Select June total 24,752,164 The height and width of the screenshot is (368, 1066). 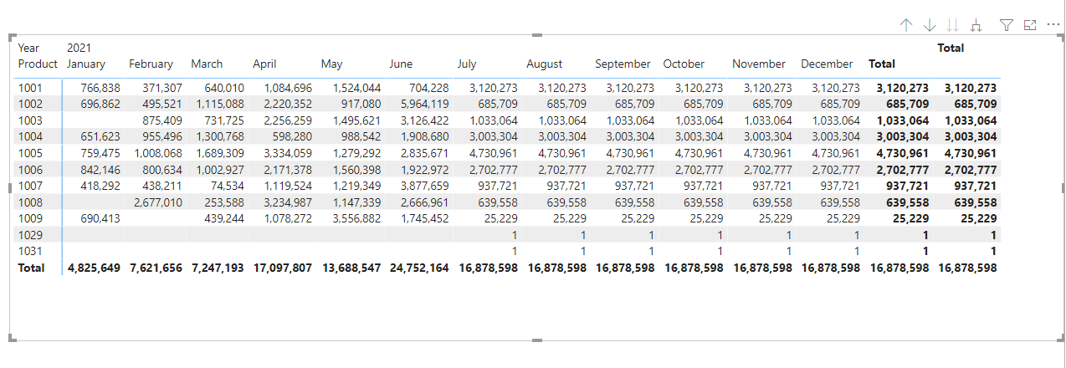pyautogui.click(x=420, y=268)
